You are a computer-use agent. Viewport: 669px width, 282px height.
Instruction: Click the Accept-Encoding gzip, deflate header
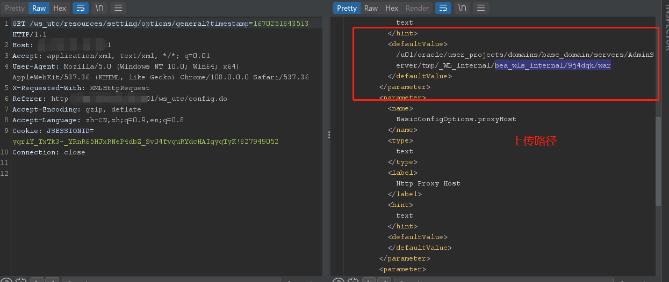76,109
